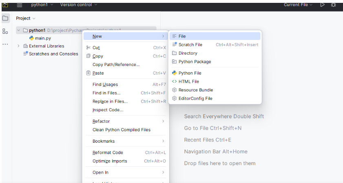Click the Go to File Ctrl+Shift+N hint
The width and height of the screenshot is (343, 183).
coord(213,128)
